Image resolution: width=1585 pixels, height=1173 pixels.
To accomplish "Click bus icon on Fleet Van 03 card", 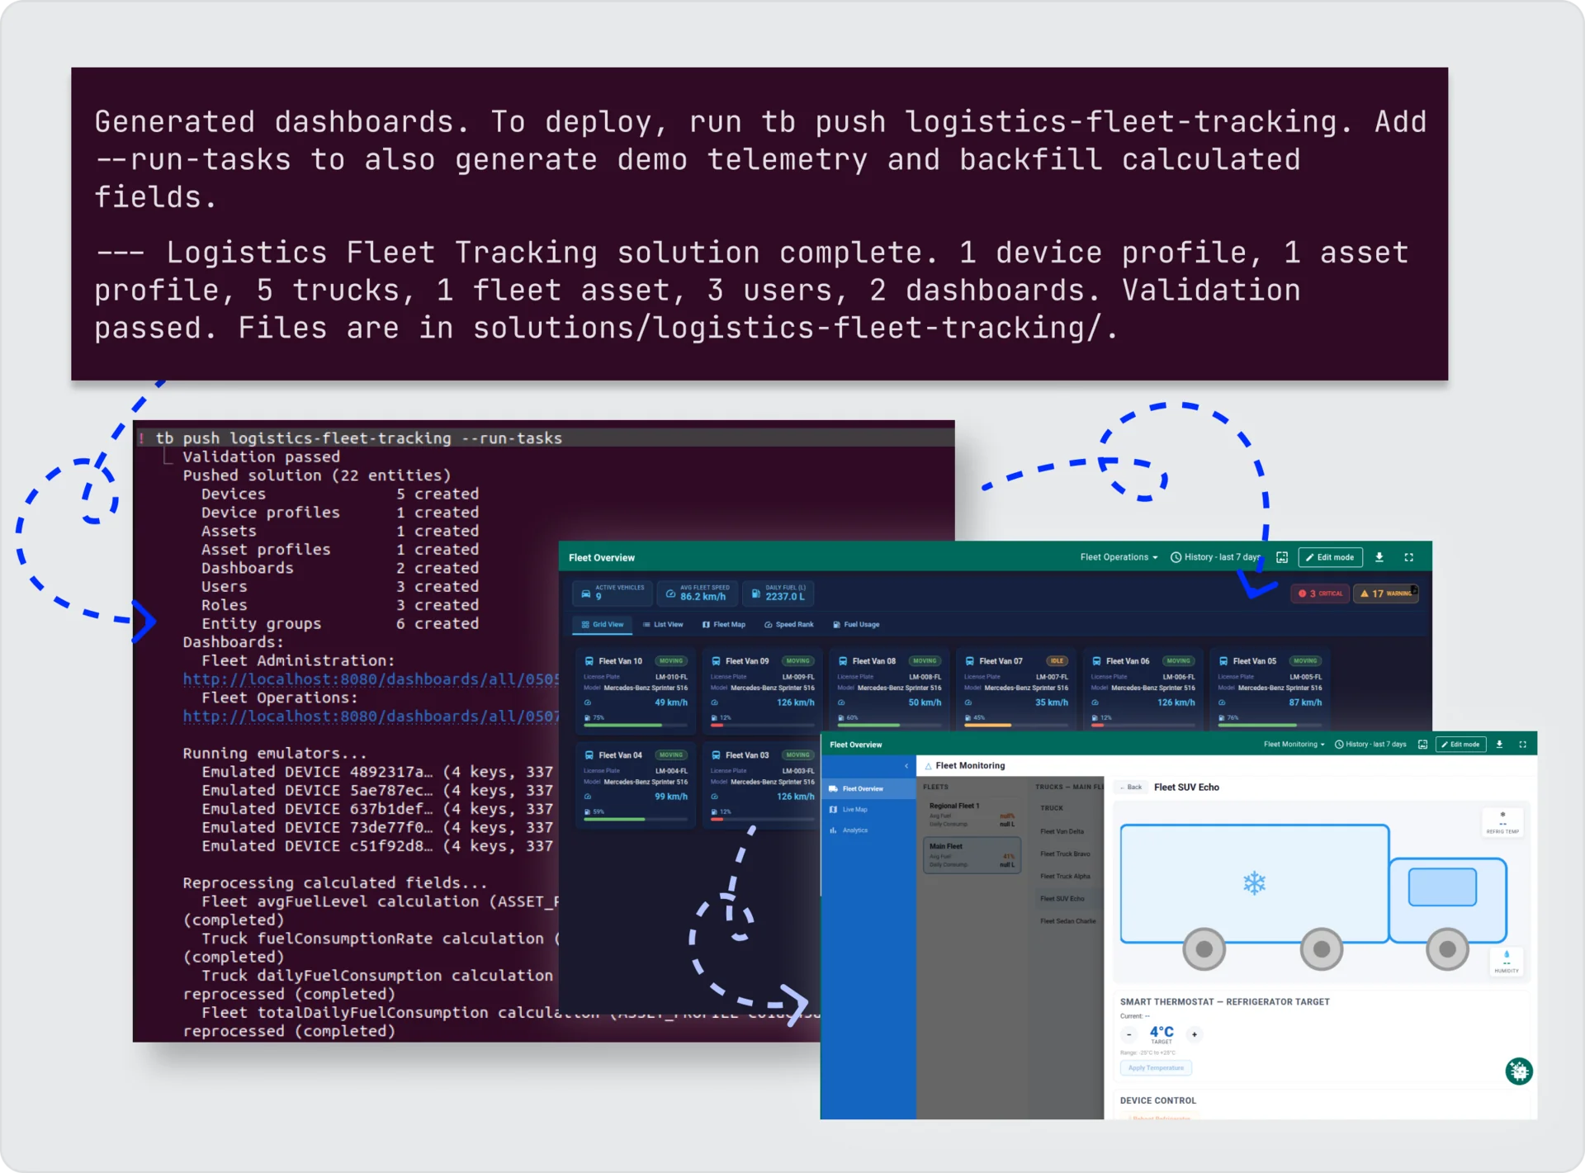I will 716,755.
